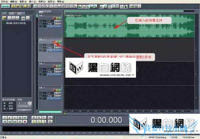The height and width of the screenshot is (139, 200).
Task: Open the 效果 Effects menu
Action: click(42, 2)
